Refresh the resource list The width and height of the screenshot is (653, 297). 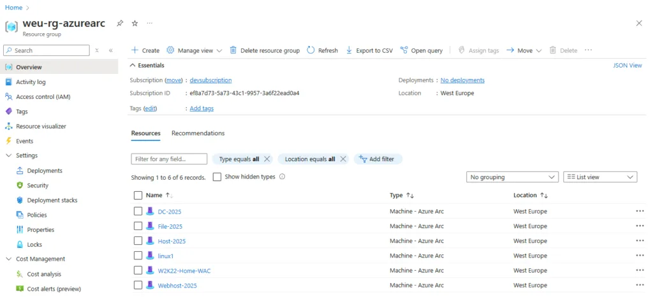coord(322,50)
